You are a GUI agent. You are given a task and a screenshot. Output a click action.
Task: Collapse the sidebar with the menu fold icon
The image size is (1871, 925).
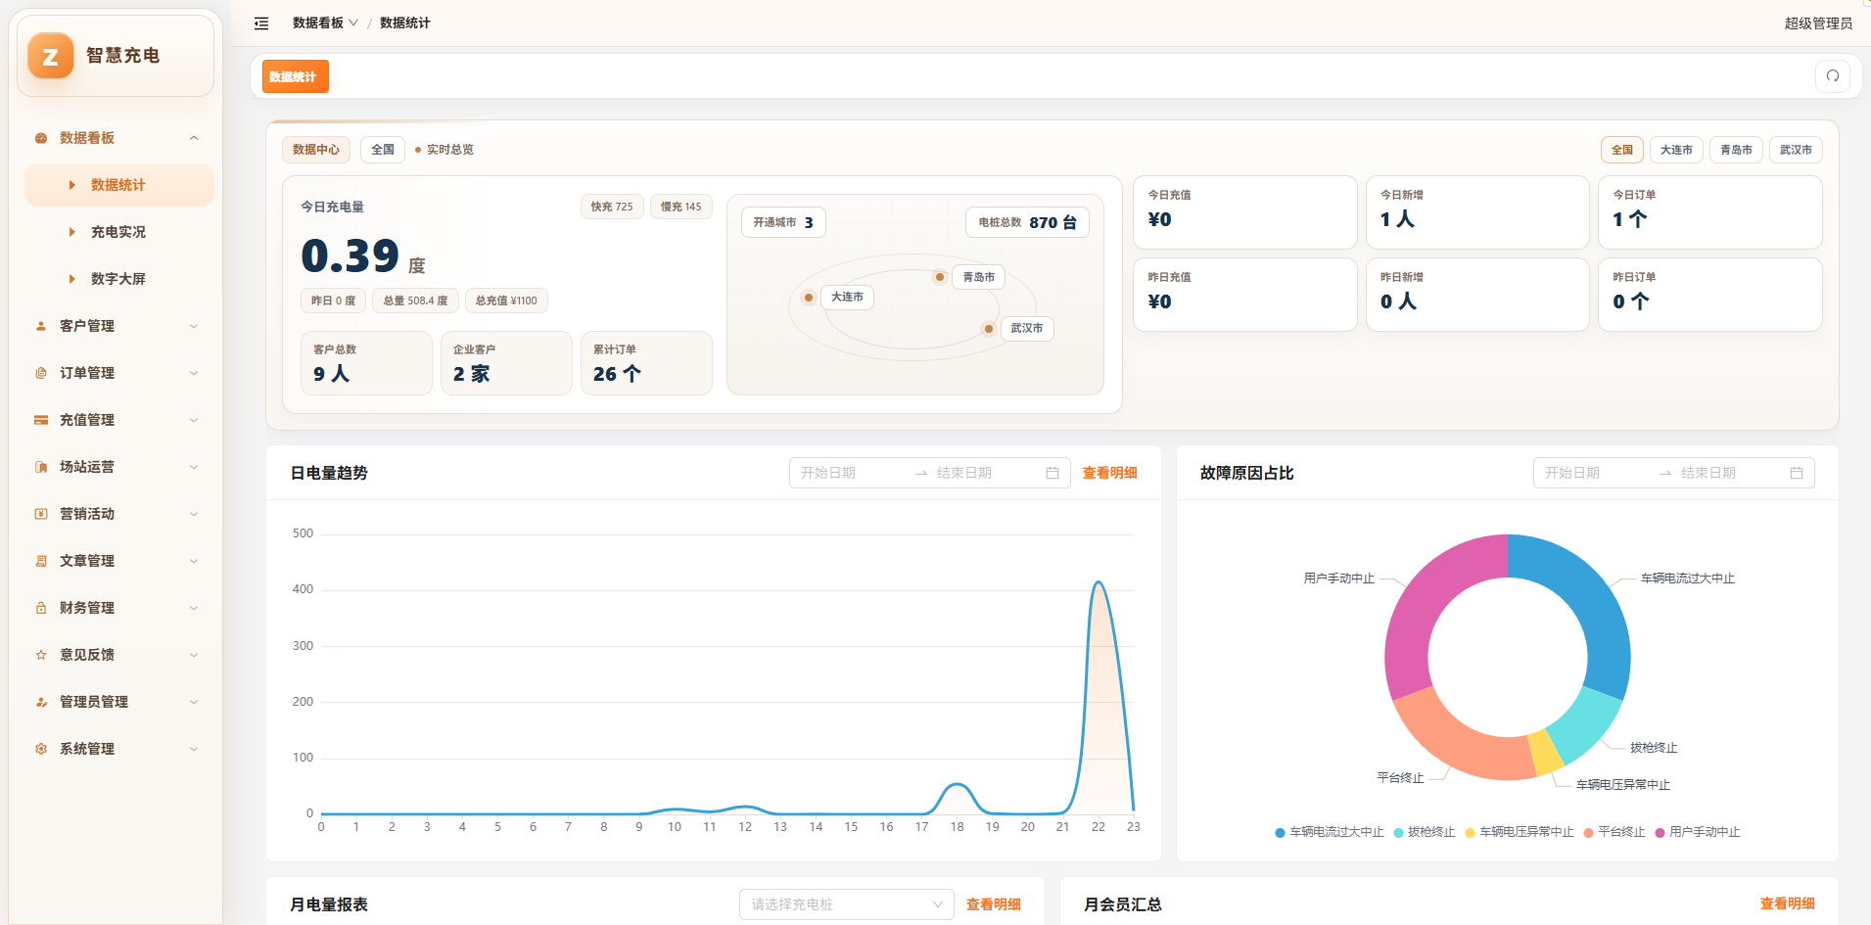point(261,23)
